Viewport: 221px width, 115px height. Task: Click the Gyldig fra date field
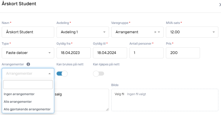click(73, 53)
